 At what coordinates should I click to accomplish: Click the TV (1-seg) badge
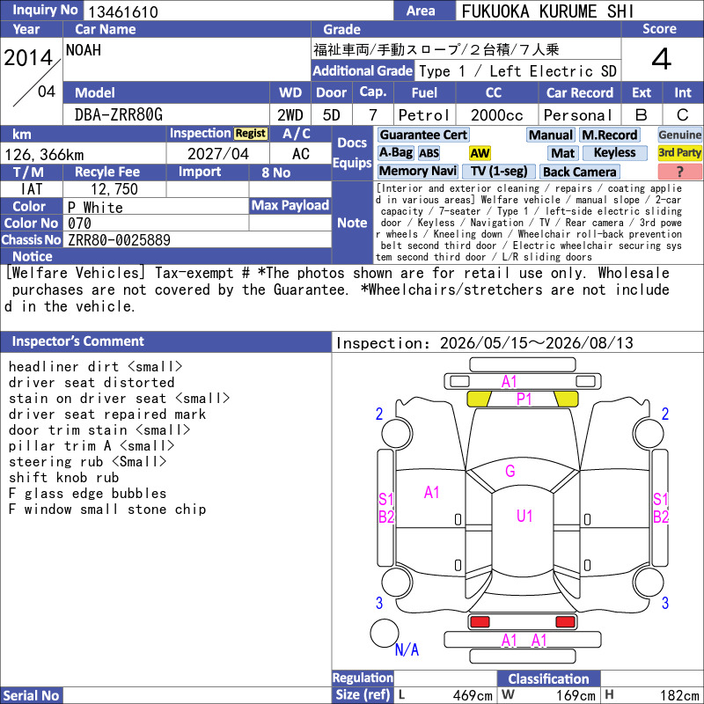click(498, 171)
